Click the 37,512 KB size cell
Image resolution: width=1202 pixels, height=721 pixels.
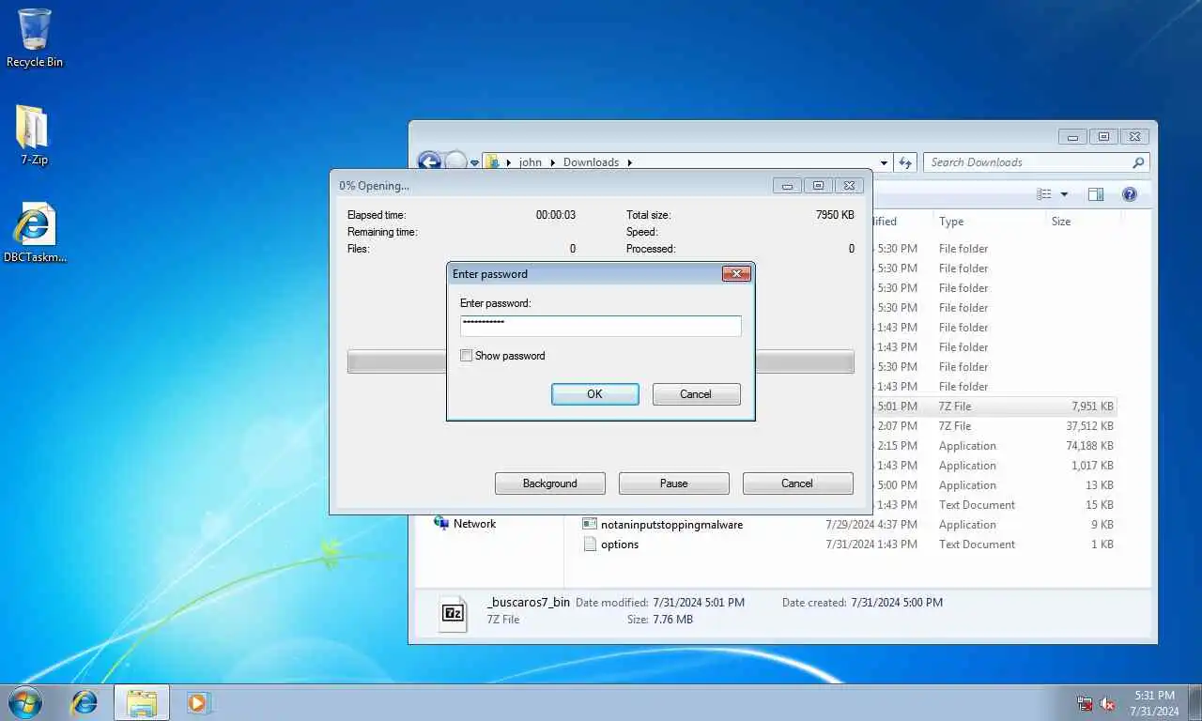coord(1089,426)
